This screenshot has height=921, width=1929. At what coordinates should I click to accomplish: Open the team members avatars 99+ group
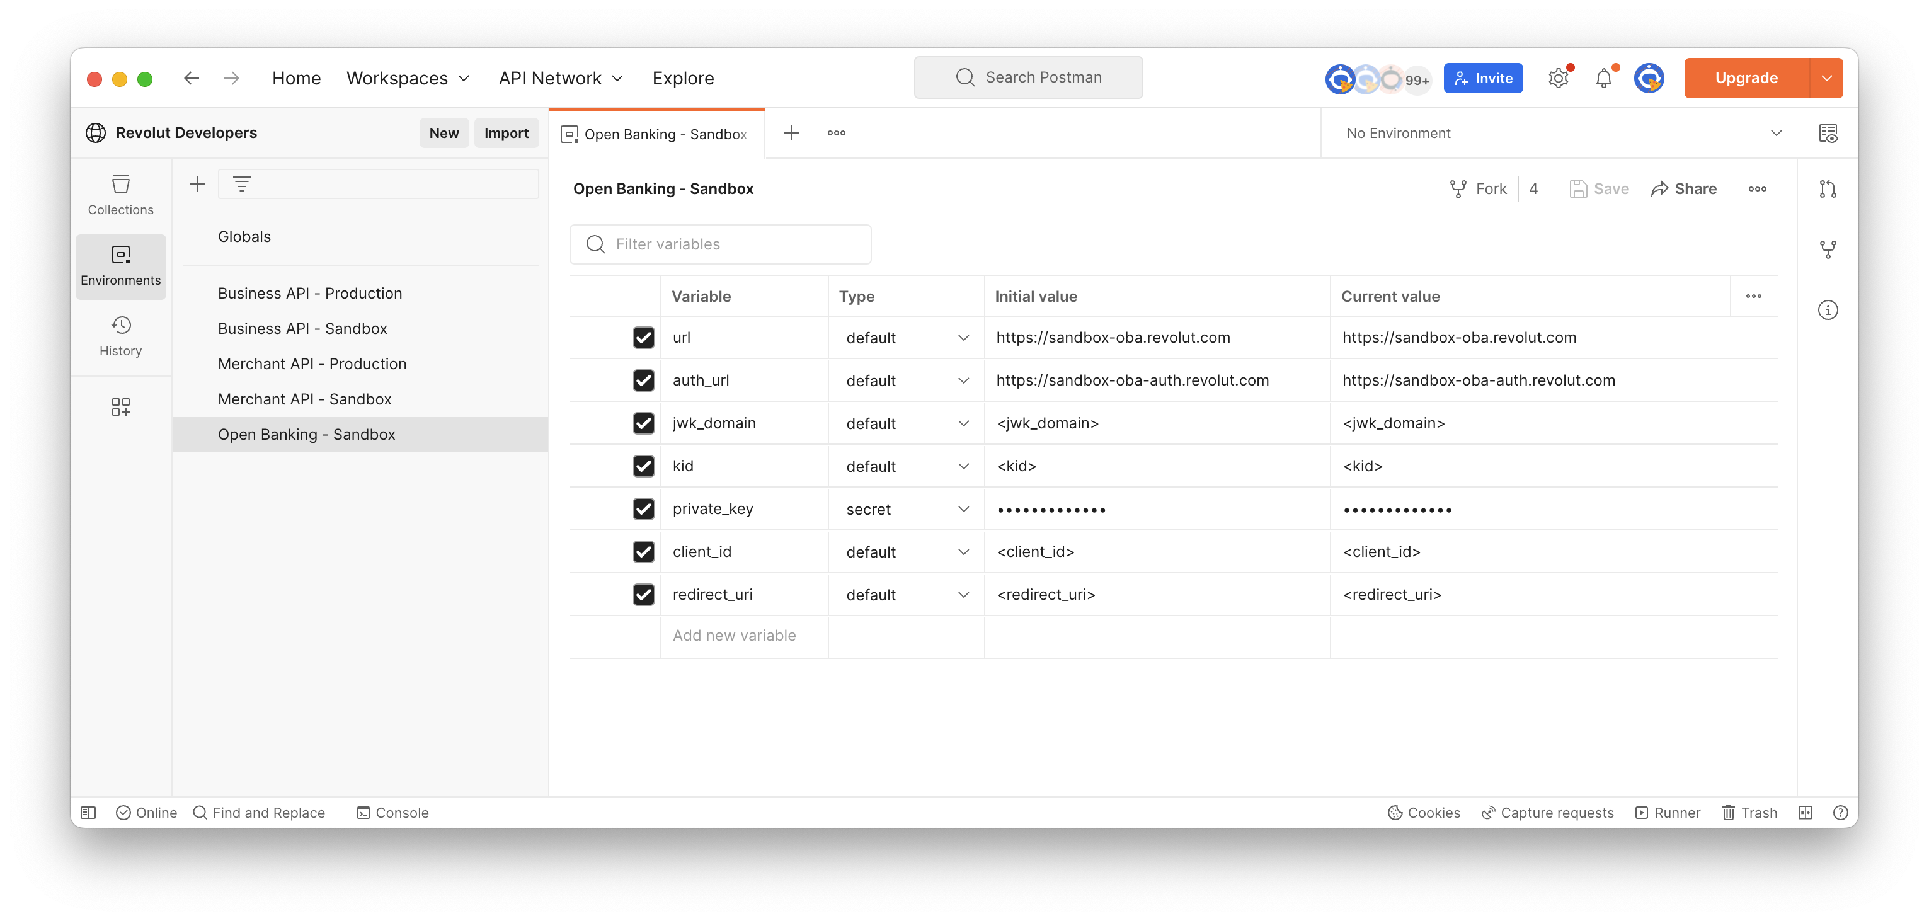(x=1378, y=79)
